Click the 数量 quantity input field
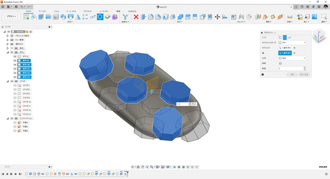Screen dimensions: 330x179 click(291, 68)
